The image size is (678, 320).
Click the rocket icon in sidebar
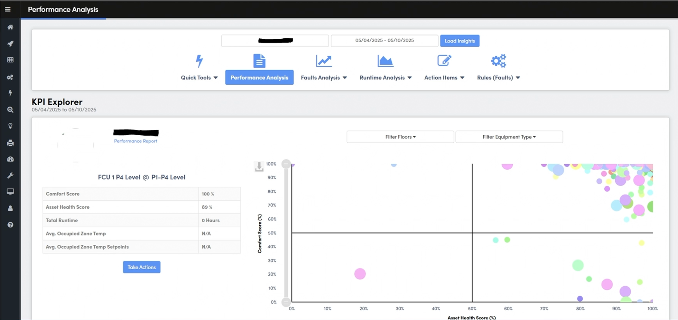[10, 44]
